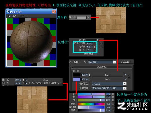Click the 100.0 field beside the blue swatch
This screenshot has height=113, width=151.
[85, 79]
